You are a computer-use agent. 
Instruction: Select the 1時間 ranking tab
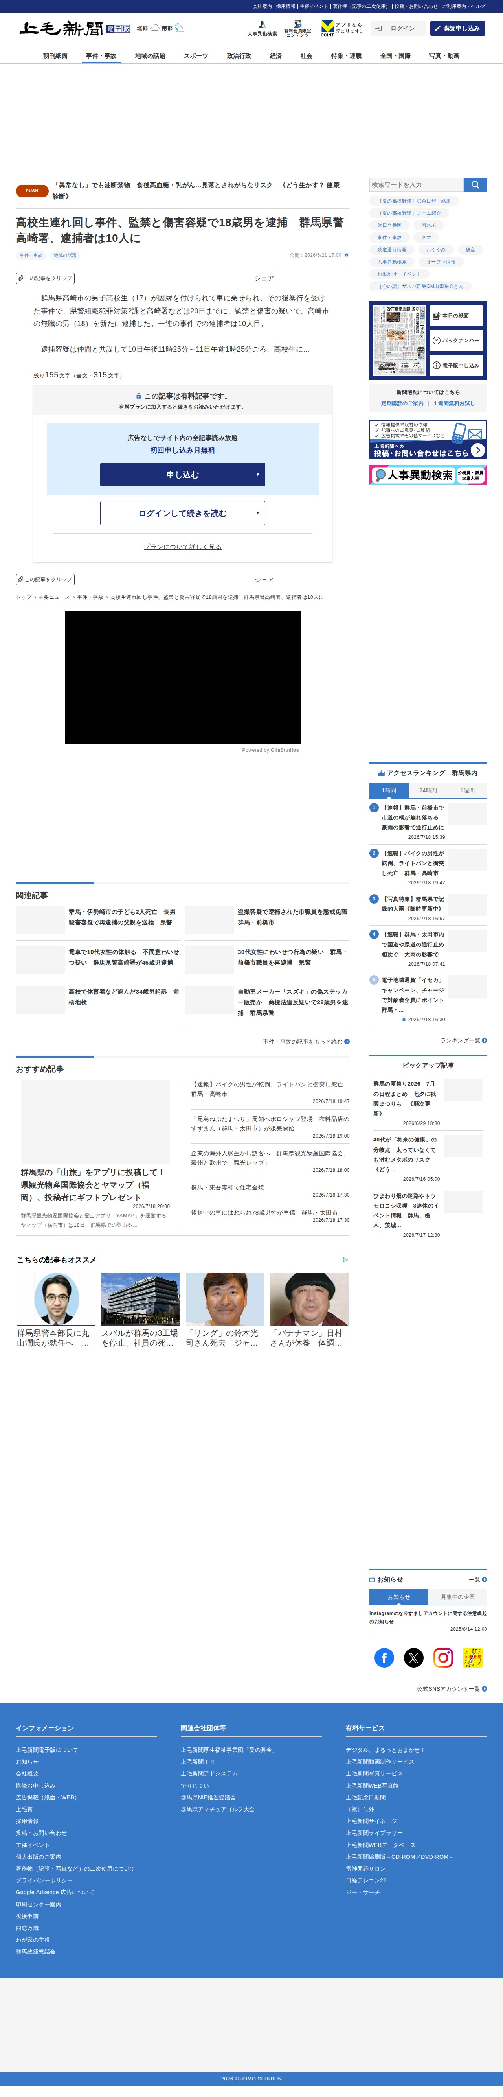pos(389,790)
